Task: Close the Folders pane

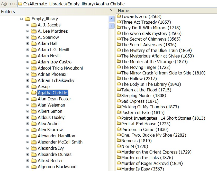Action: 111,10
